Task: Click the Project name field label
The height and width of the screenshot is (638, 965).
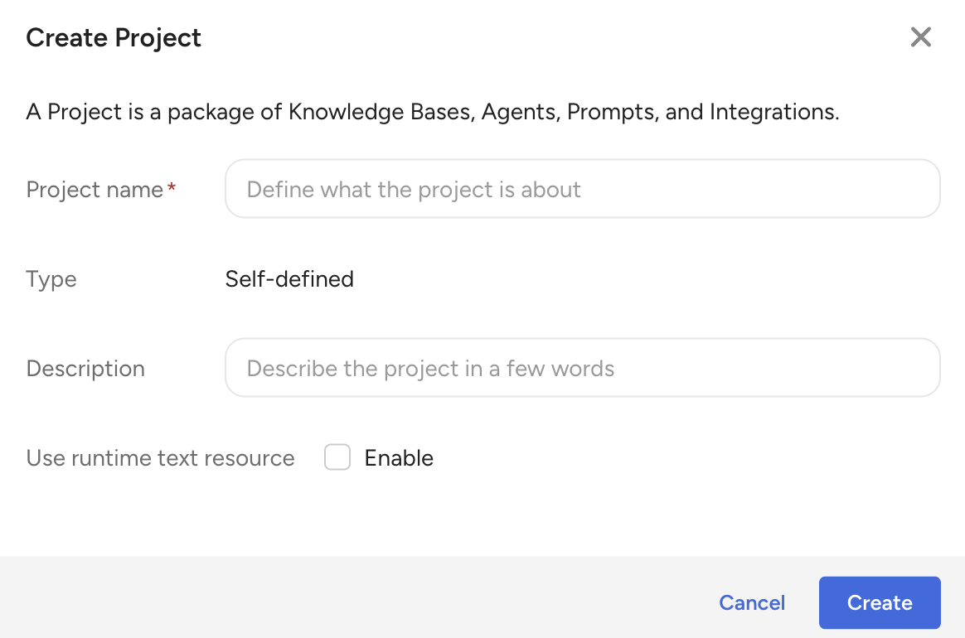Action: coord(95,190)
